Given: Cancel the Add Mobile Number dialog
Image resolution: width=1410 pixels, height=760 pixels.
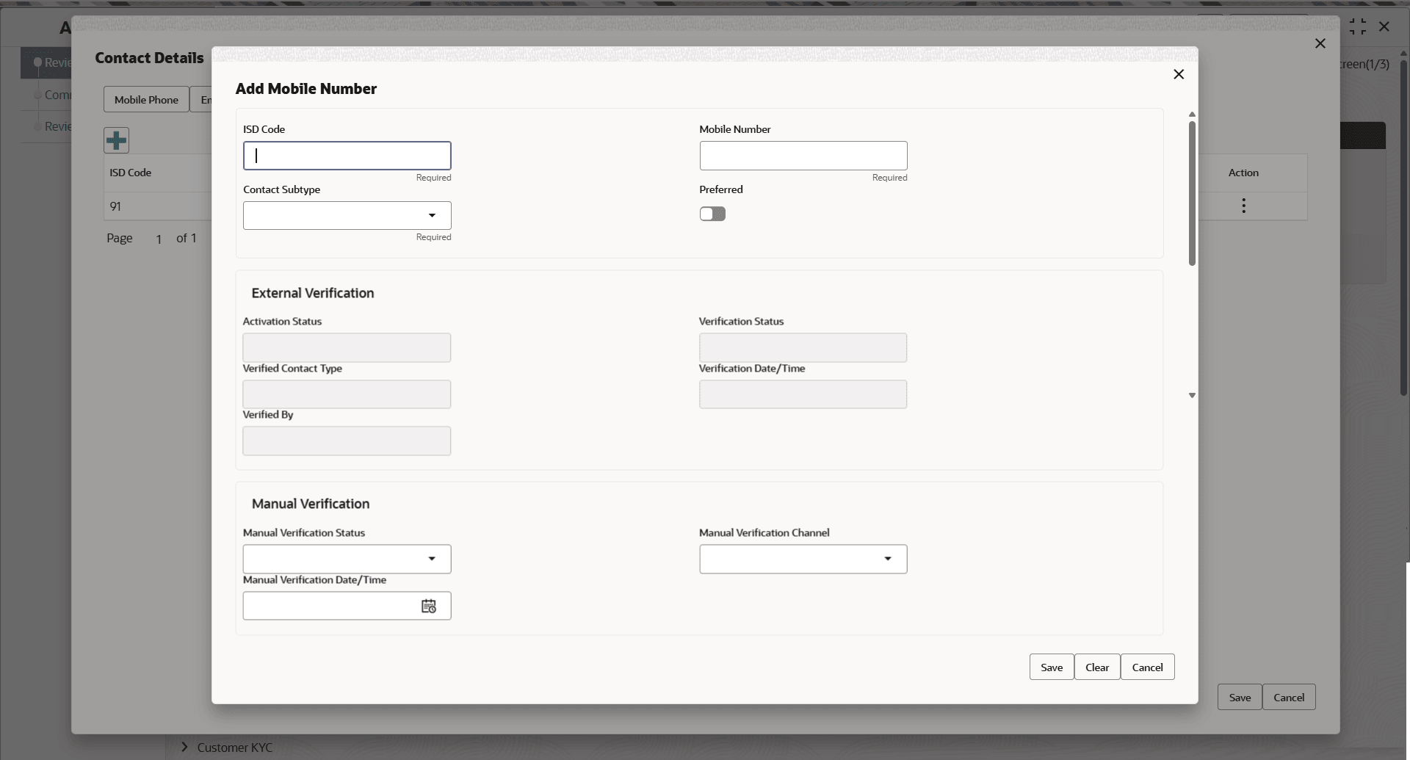Looking at the screenshot, I should 1147,667.
